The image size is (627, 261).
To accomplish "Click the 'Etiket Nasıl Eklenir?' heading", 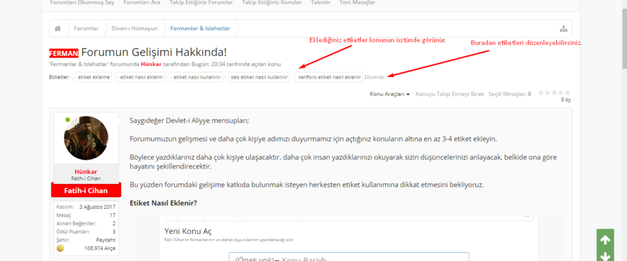I will 164,203.
